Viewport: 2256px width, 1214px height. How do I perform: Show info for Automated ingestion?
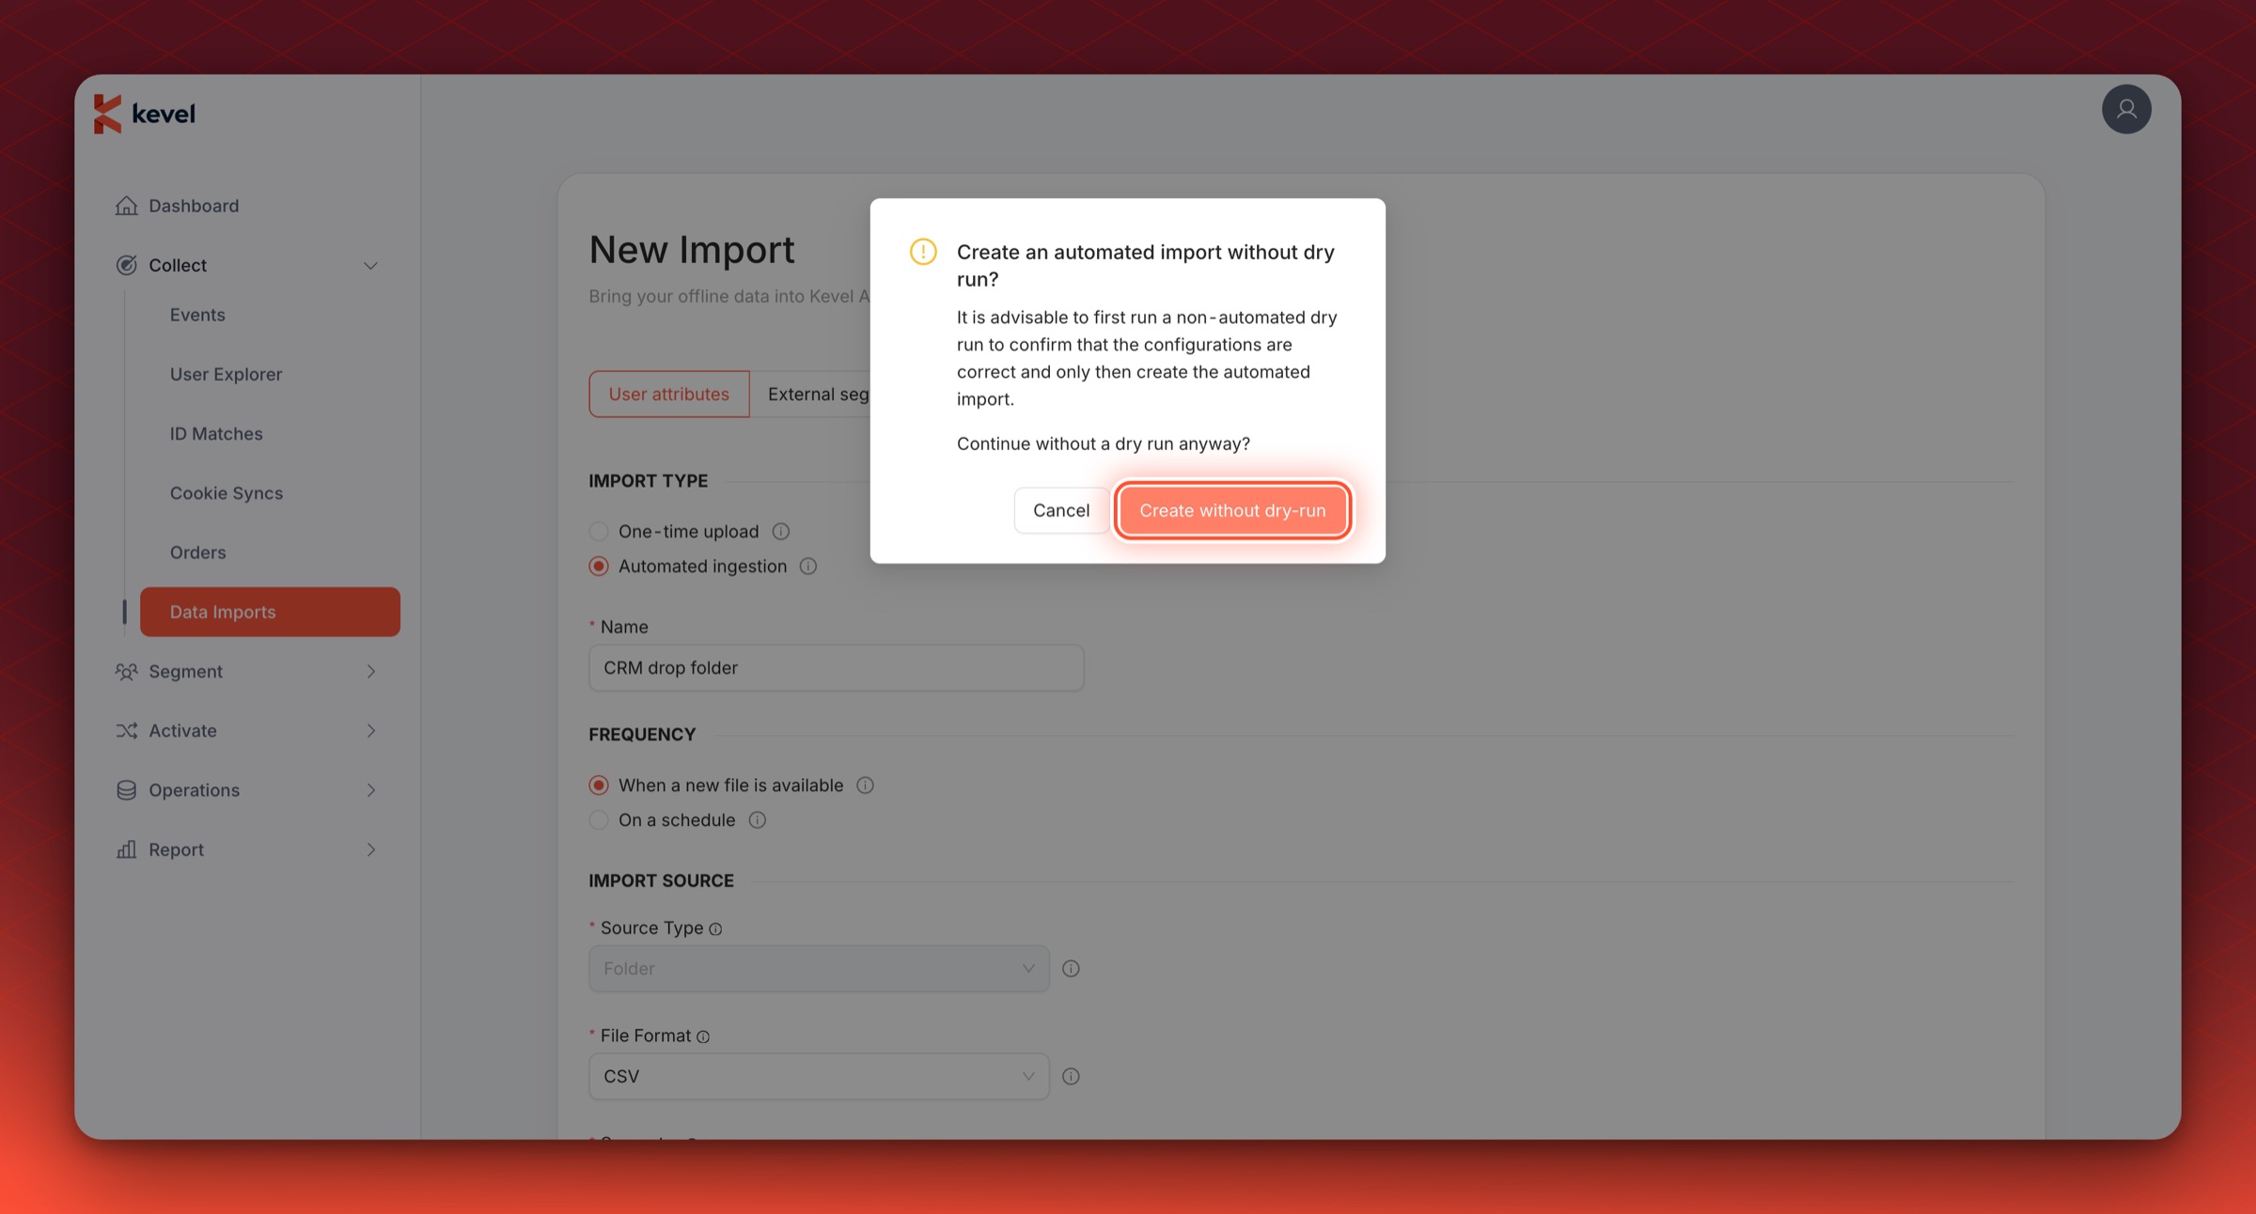[808, 567]
